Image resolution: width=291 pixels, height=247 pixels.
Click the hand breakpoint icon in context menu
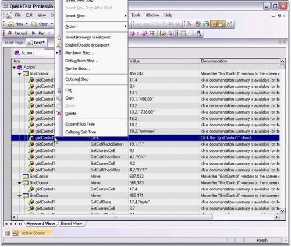(59, 37)
